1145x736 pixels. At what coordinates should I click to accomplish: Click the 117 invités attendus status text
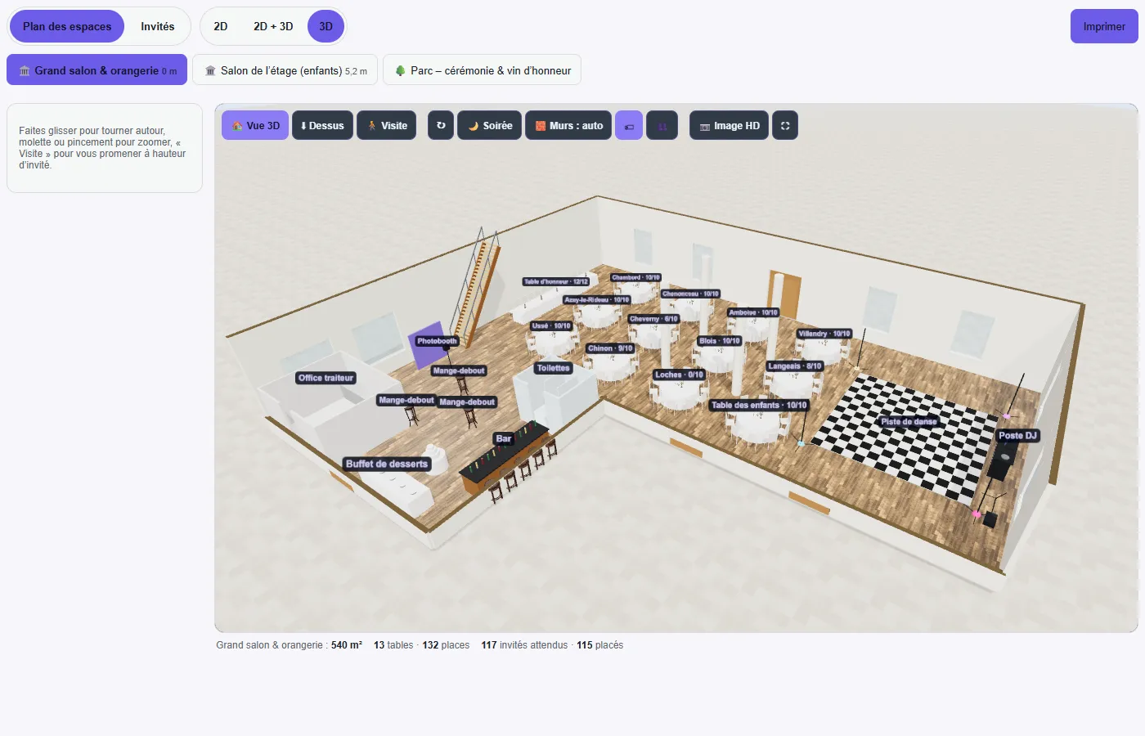524,645
